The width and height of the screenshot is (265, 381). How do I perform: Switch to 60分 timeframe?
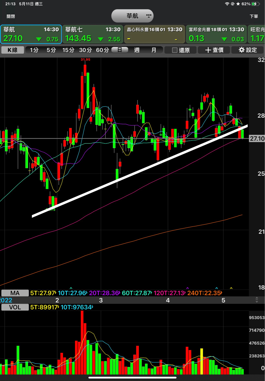tap(102, 50)
